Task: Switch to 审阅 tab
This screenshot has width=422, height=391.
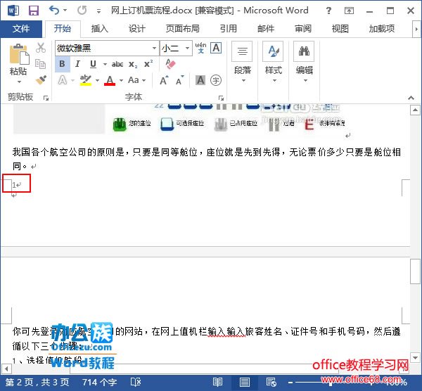Action: (x=303, y=29)
